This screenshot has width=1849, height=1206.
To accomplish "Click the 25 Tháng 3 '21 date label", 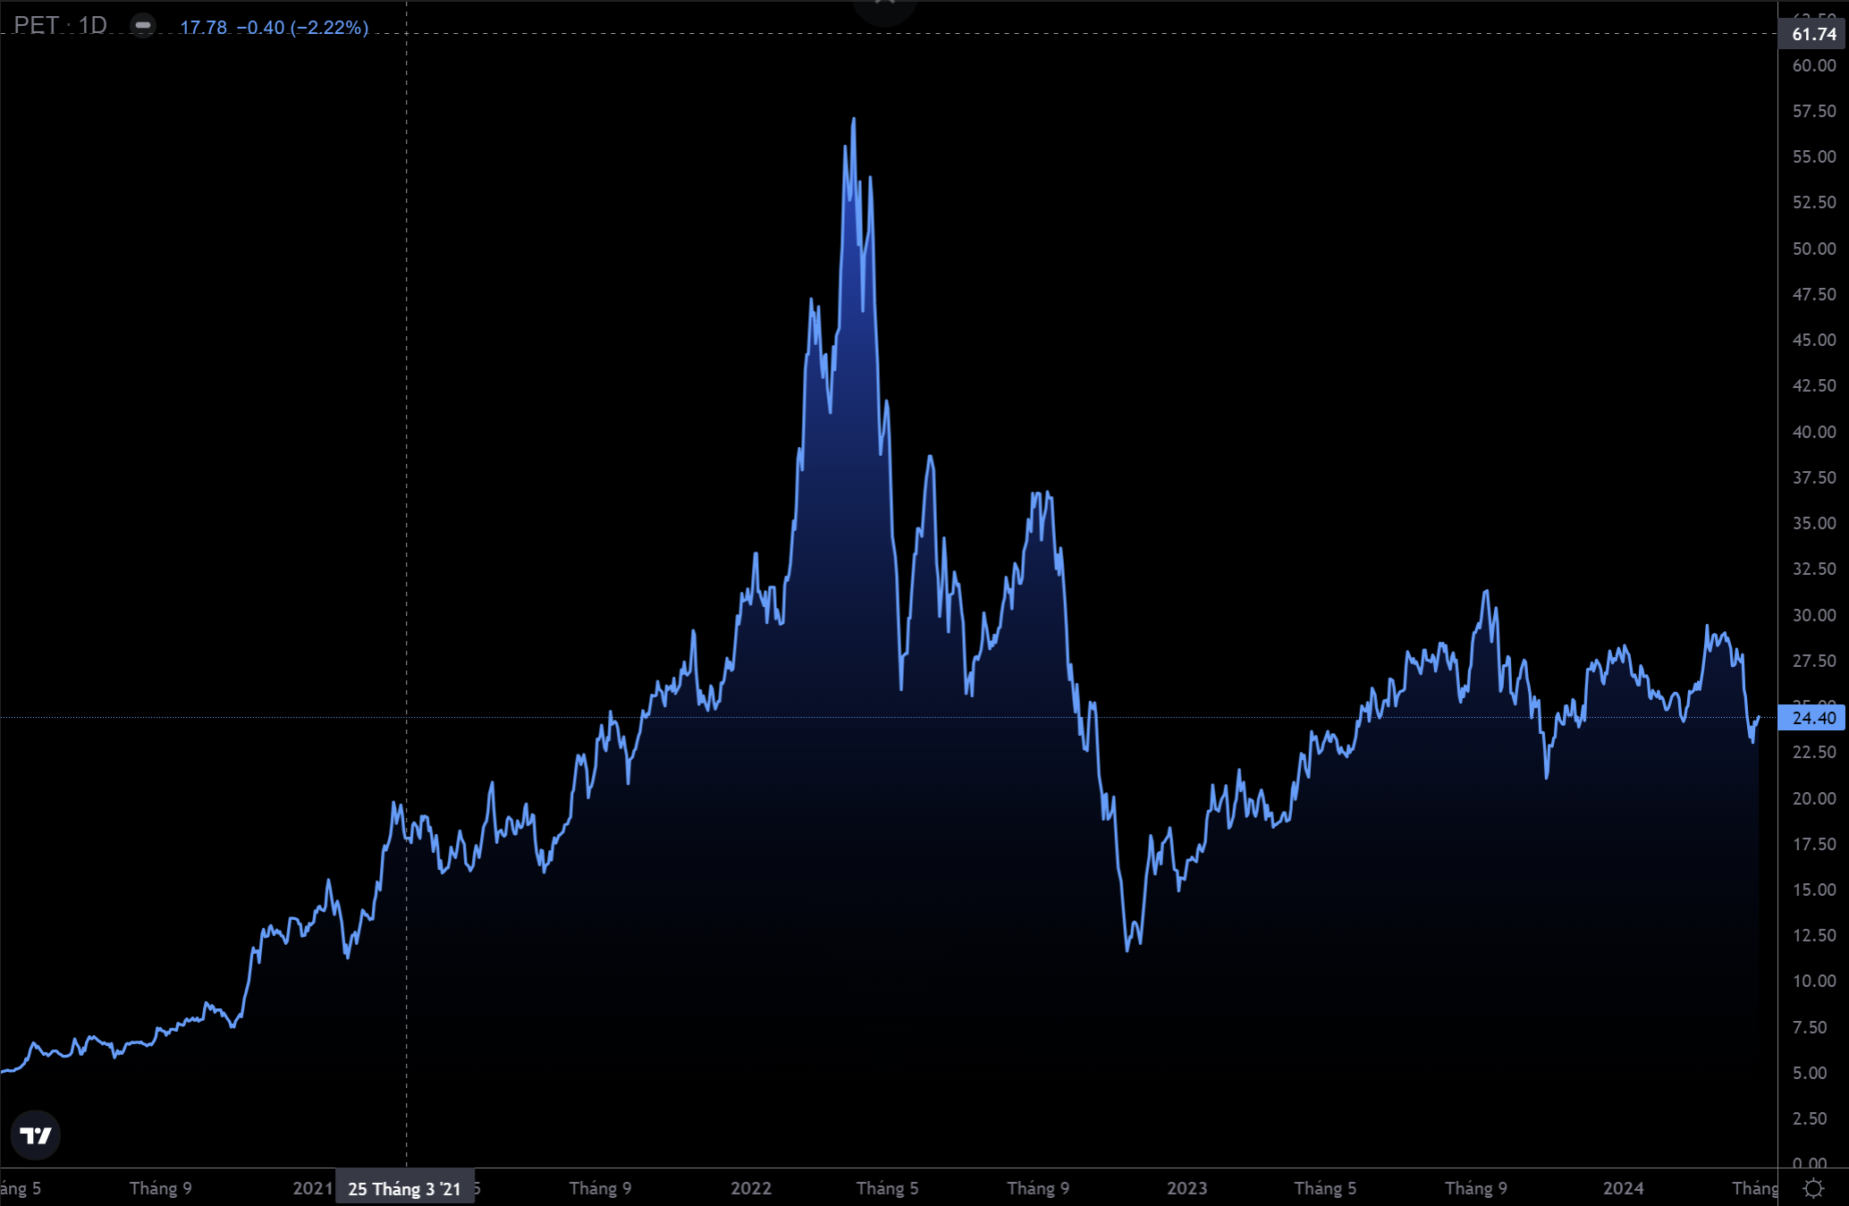I will tap(404, 1189).
